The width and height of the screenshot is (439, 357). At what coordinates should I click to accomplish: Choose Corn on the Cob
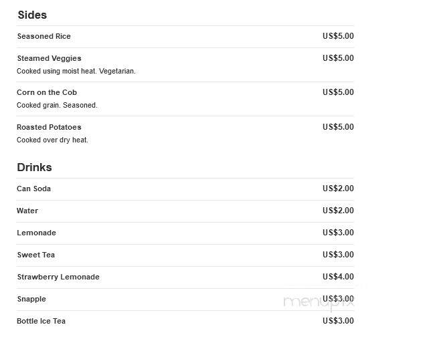pyautogui.click(x=47, y=92)
